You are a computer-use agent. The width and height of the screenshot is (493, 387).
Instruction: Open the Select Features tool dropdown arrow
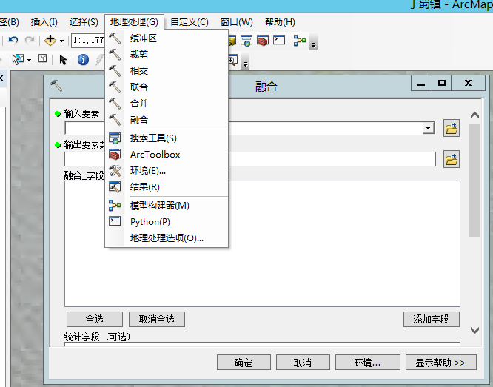(x=30, y=60)
